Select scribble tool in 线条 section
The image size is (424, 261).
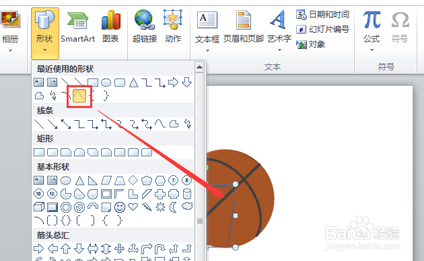coord(187,123)
